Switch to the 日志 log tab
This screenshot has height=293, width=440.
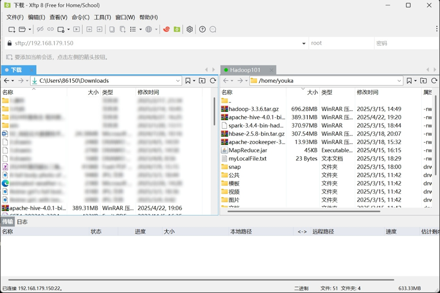22,222
